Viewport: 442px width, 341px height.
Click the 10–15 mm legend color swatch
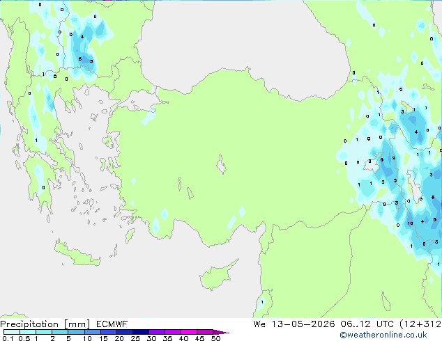pos(92,332)
